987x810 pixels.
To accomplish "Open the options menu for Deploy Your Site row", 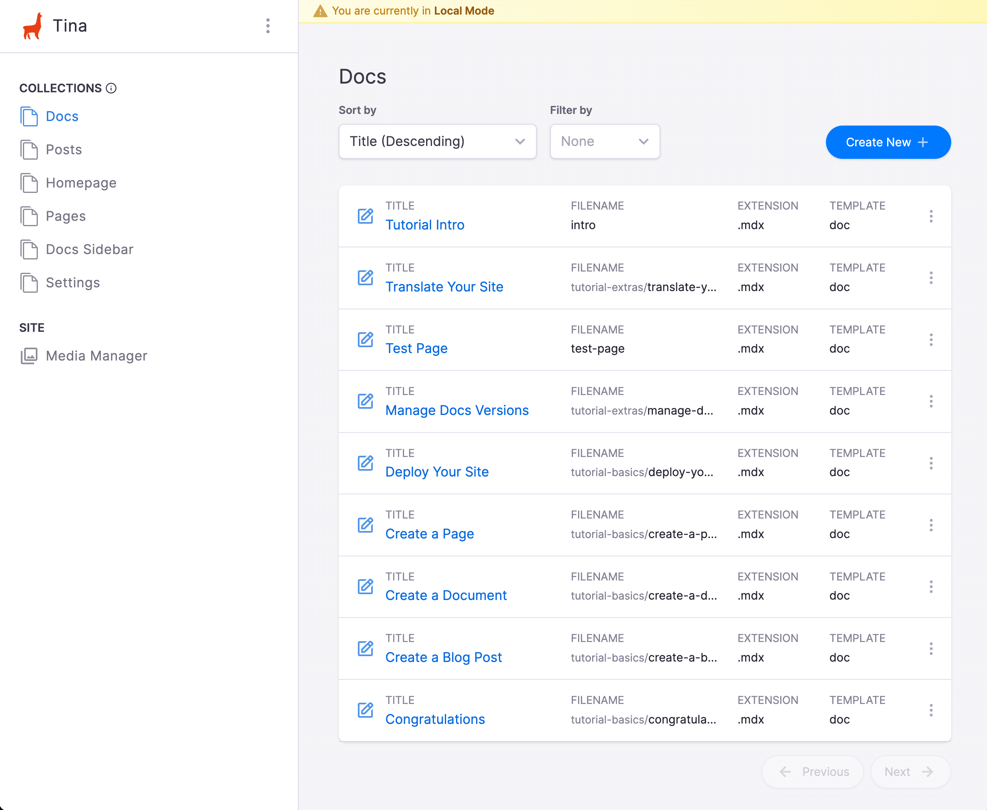I will 930,463.
